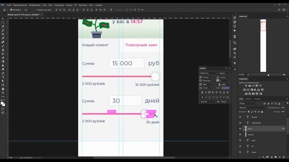Open the Изображение menu
The width and height of the screenshot is (289, 162).
click(34, 5)
